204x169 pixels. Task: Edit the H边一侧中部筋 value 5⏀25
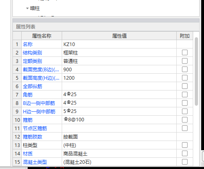point(119,111)
